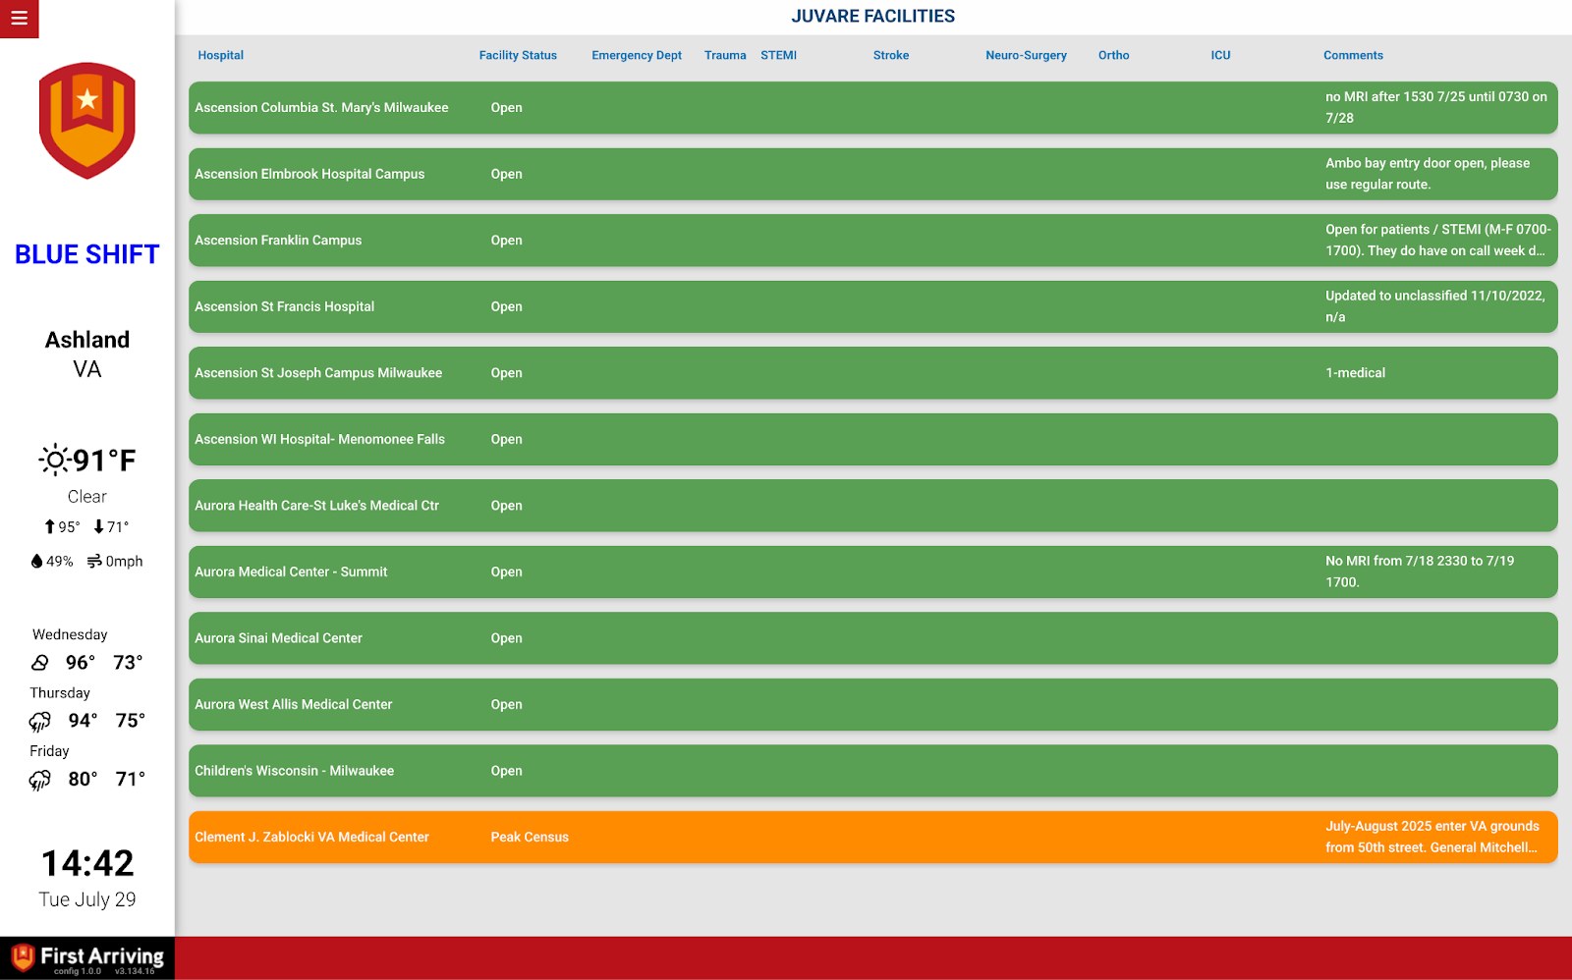Click the red shield star logo

coord(87,121)
